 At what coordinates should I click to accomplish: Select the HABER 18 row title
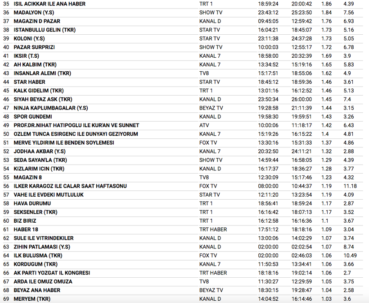coord(26,230)
